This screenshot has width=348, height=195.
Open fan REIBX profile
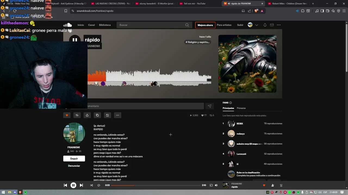coord(240,123)
